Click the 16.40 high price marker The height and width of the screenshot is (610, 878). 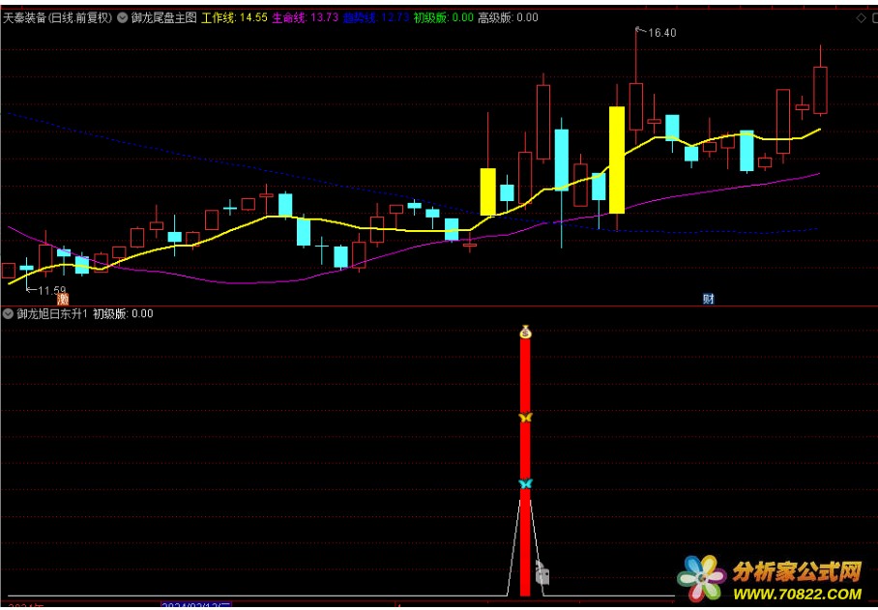pyautogui.click(x=661, y=33)
